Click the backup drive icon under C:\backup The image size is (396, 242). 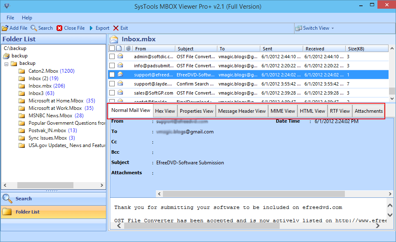[x=6, y=56]
